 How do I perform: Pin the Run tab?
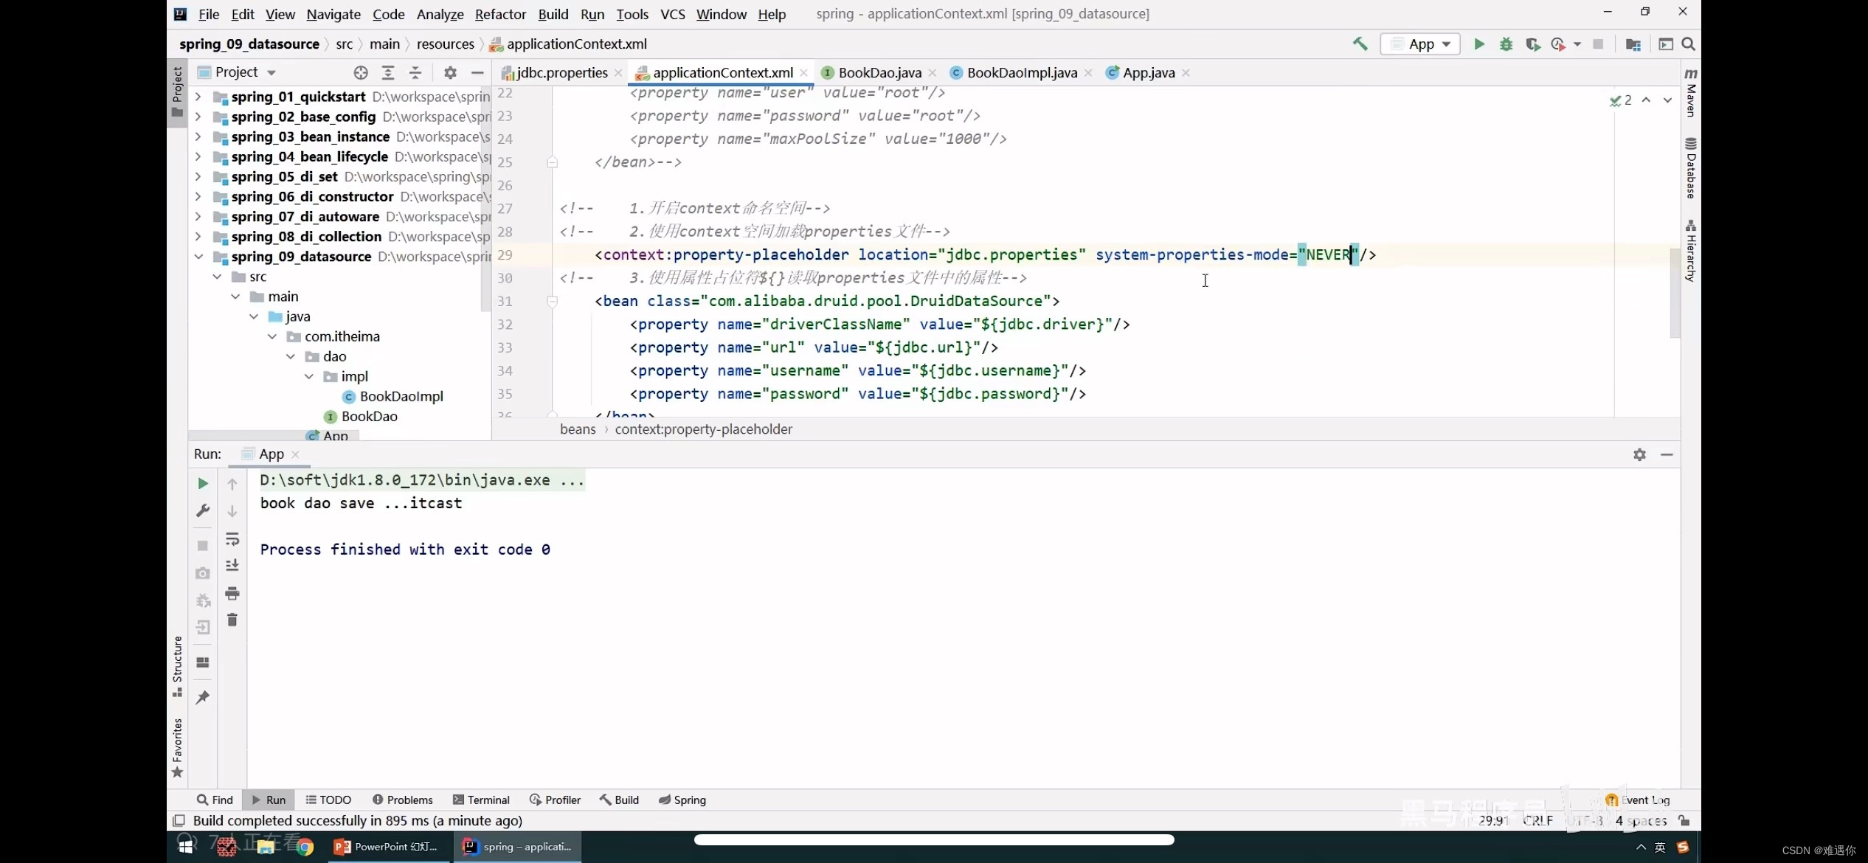(203, 697)
